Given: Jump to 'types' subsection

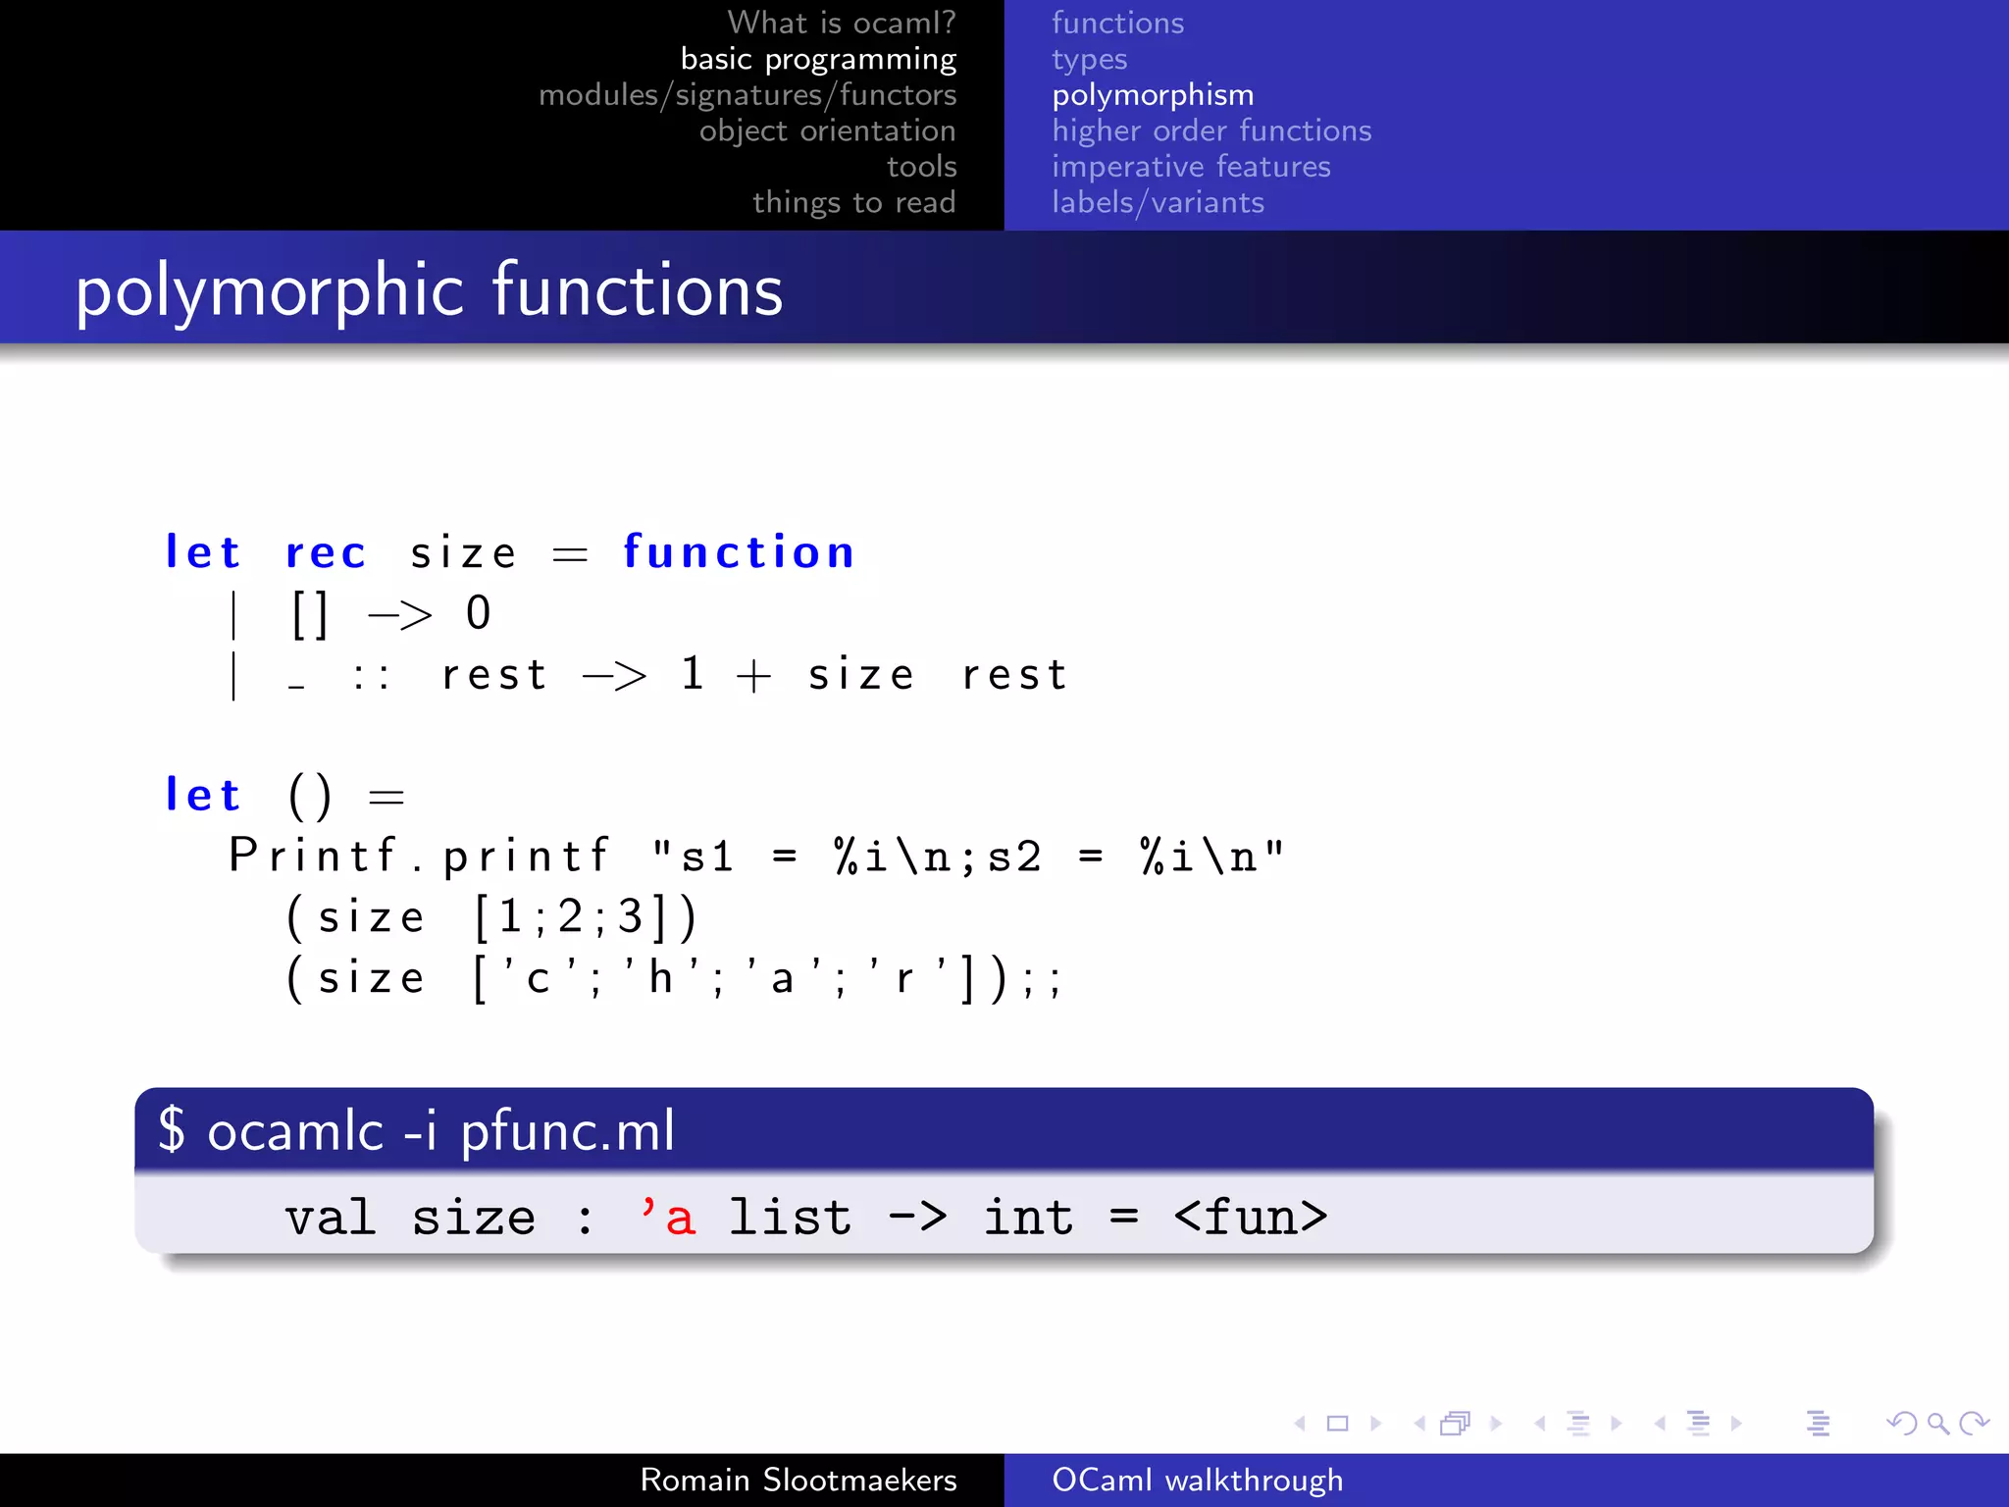Looking at the screenshot, I should point(1090,60).
